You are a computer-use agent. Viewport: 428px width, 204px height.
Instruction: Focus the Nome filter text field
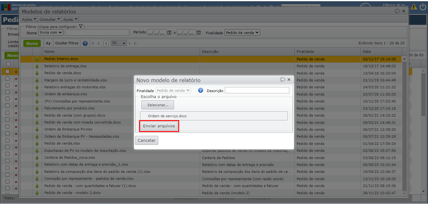tap(97, 32)
